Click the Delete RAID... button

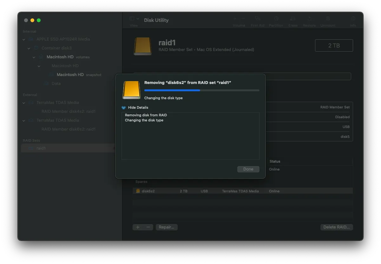336,227
